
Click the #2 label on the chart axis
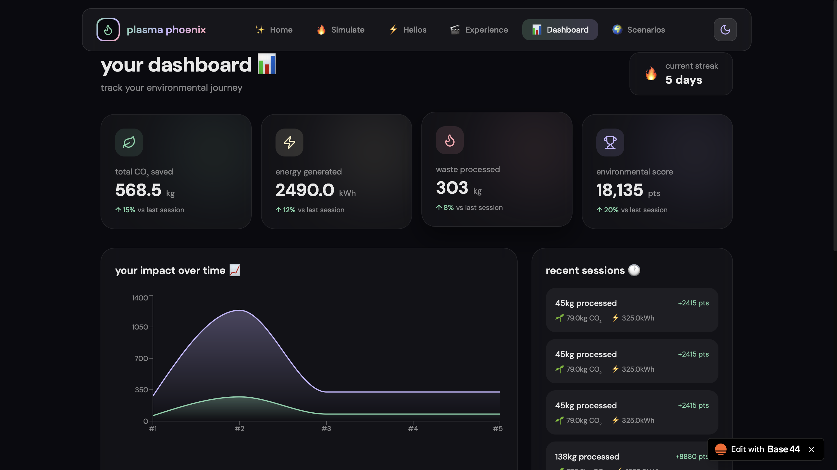(239, 429)
